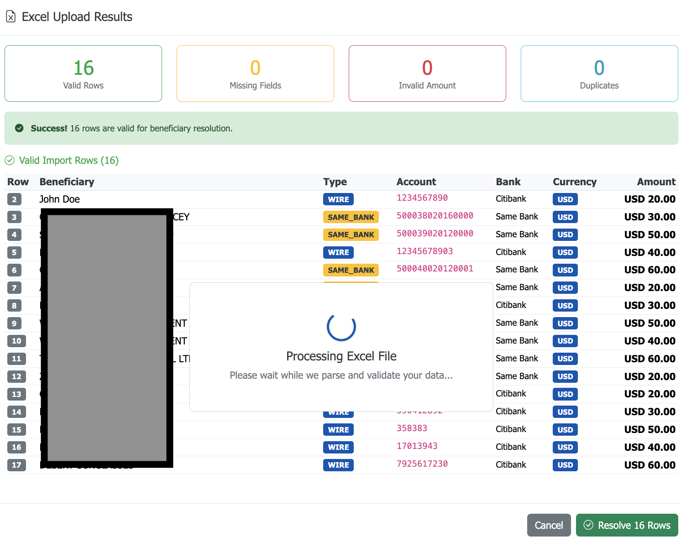Click the success checkmark icon in green banner
Image resolution: width=681 pixels, height=542 pixels.
[19, 128]
